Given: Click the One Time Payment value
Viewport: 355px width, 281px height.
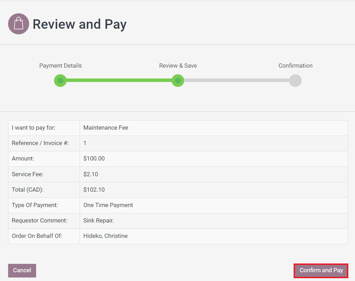Looking at the screenshot, I should pos(108,205).
